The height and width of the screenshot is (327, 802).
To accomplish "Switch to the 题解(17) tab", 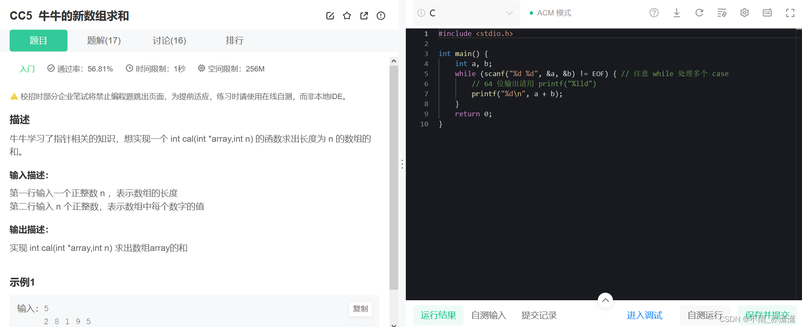I will pos(104,41).
